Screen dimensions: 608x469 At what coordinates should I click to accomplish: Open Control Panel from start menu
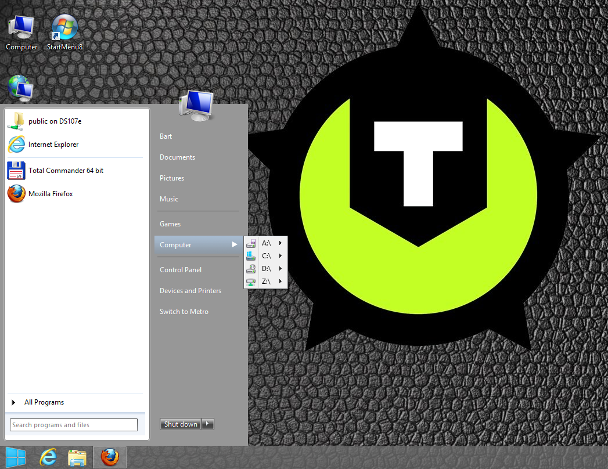click(x=180, y=270)
